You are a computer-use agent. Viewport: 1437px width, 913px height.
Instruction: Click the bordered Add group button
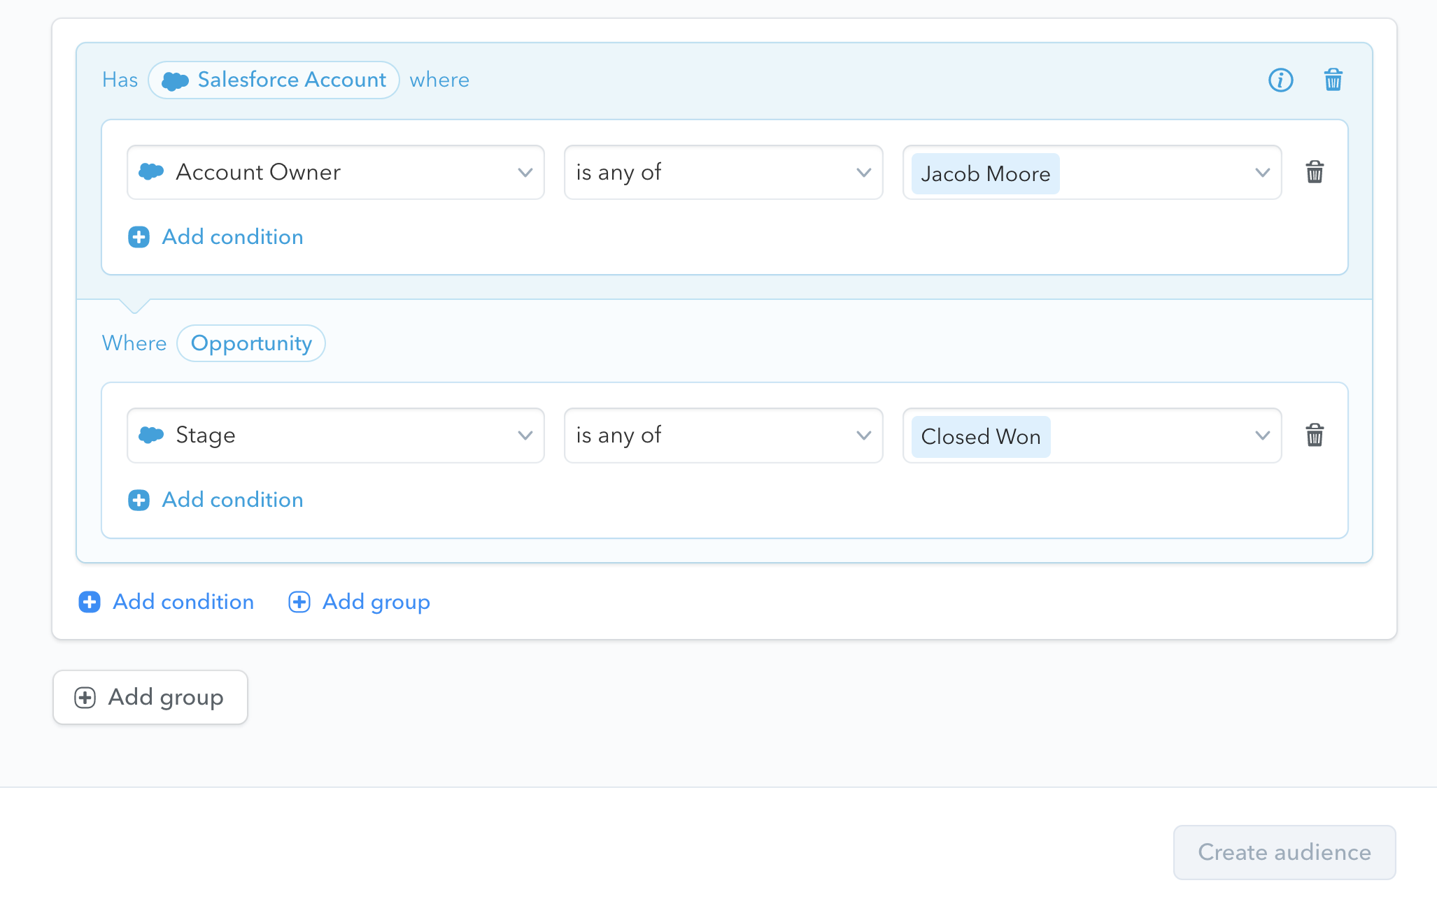pyautogui.click(x=150, y=698)
